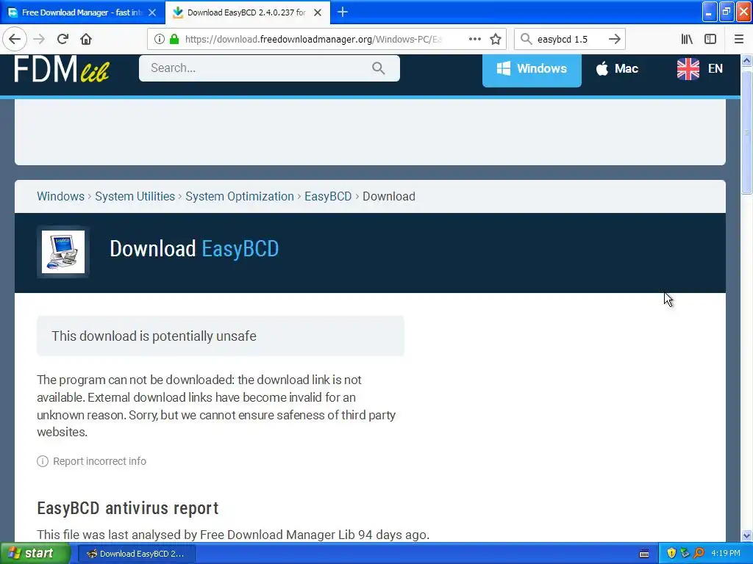The image size is (753, 564).
Task: Close the Download EasyBCD tab
Action: coord(318,12)
